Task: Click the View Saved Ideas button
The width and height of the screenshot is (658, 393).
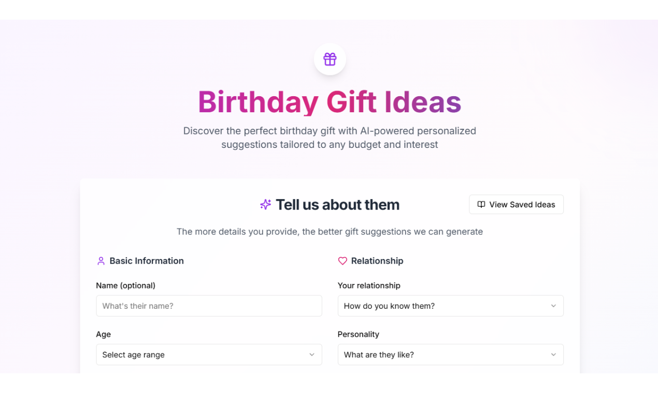Action: (516, 204)
